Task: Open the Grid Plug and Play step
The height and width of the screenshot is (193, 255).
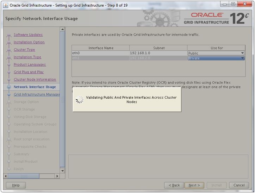Action: tap(29, 72)
